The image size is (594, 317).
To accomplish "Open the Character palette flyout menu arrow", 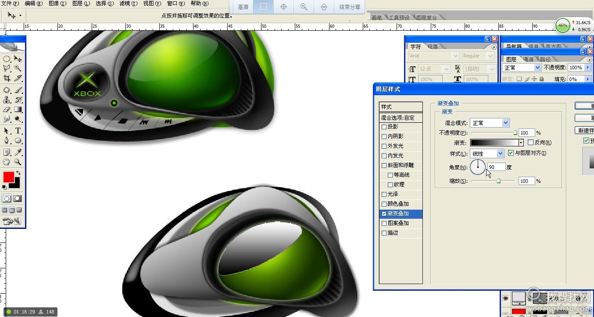I will [x=494, y=47].
